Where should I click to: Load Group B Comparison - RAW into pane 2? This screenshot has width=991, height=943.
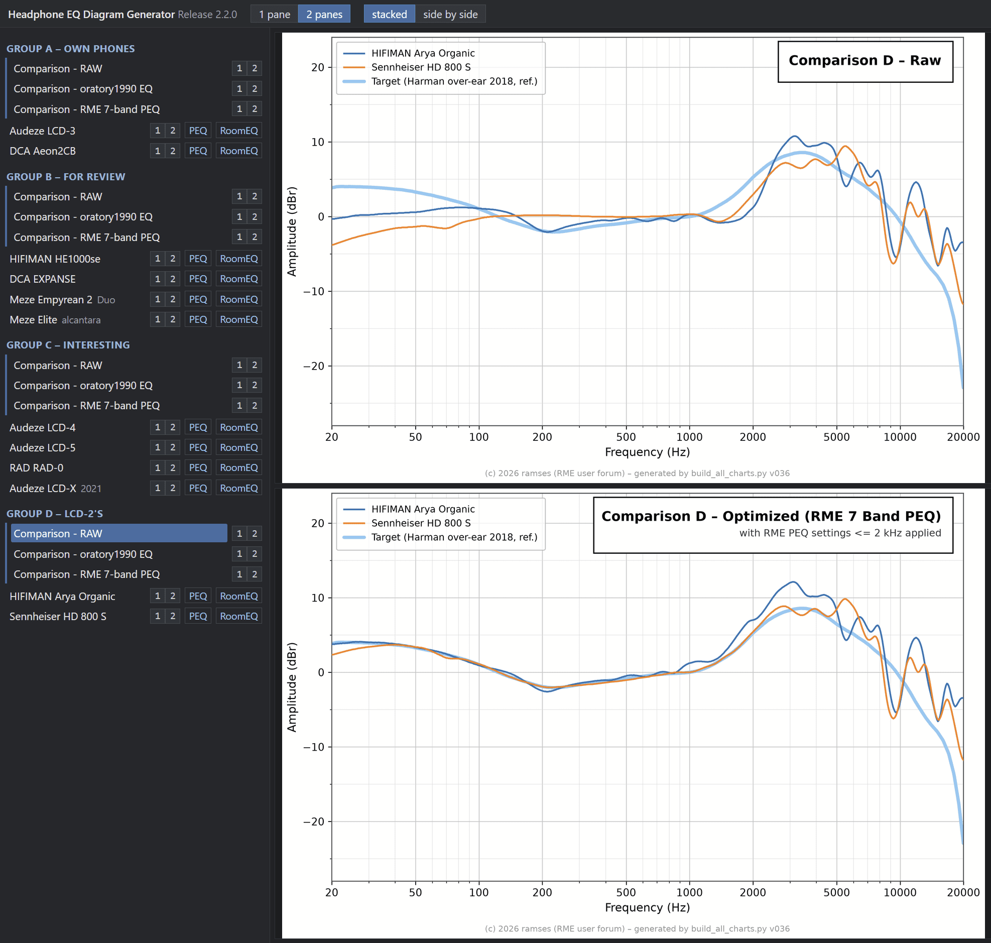255,196
